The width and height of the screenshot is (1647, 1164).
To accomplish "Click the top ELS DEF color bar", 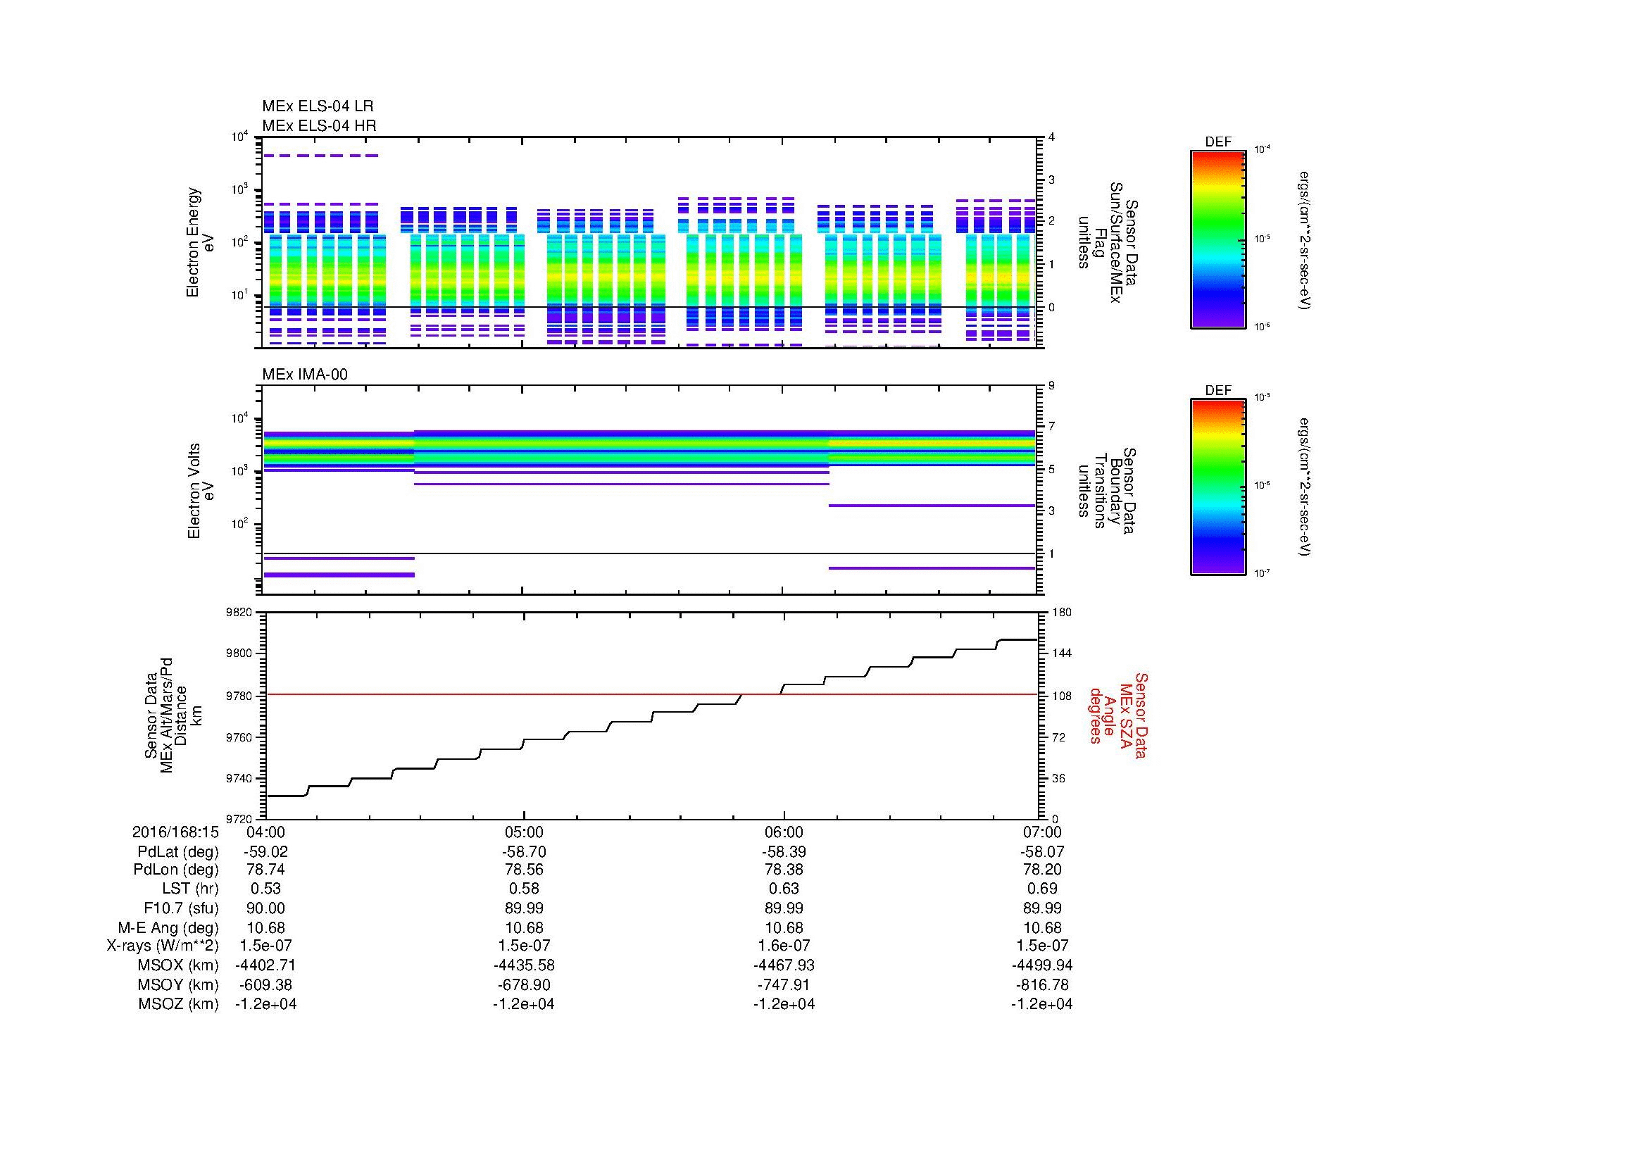I will [1217, 239].
